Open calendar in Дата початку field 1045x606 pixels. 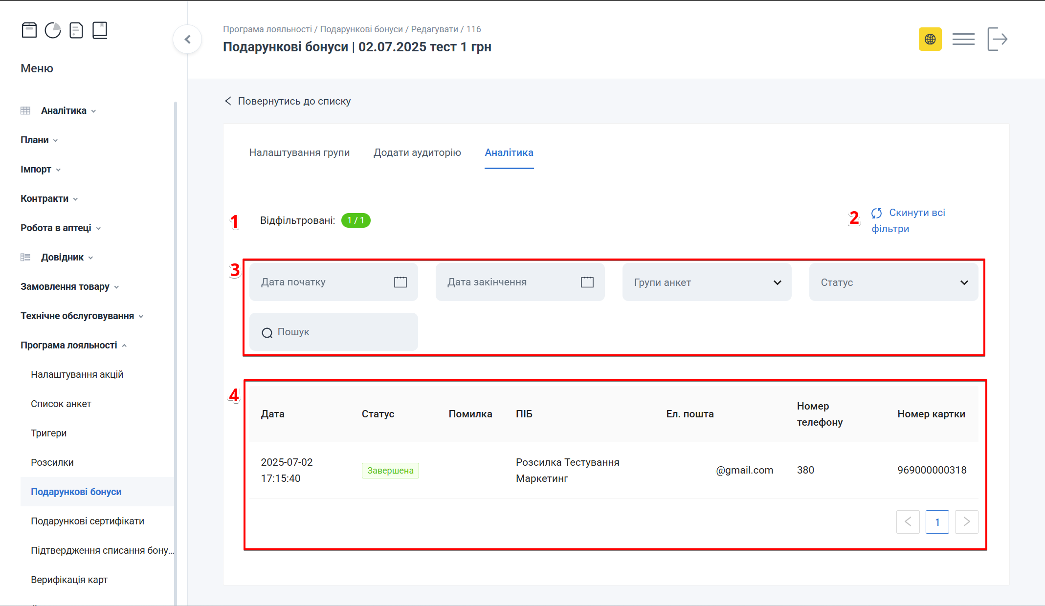click(400, 282)
